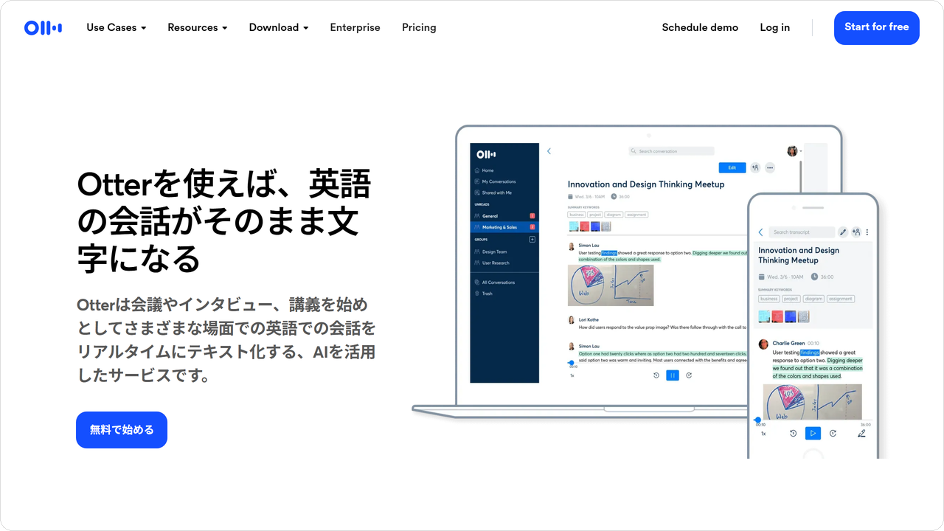Click the pause button in laptop mockup player
Screen dimensions: 944x531
click(x=673, y=375)
